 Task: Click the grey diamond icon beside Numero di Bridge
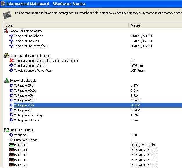[11, 140]
